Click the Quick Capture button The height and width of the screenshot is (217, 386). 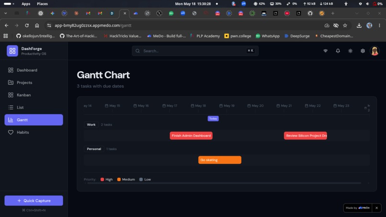(34, 201)
